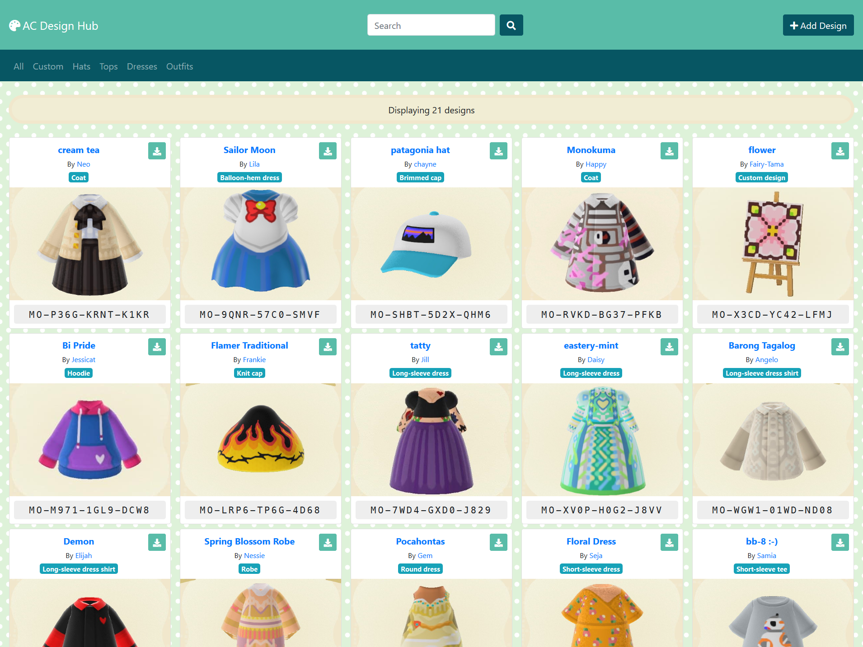Filter by Custom design tag

(x=762, y=178)
